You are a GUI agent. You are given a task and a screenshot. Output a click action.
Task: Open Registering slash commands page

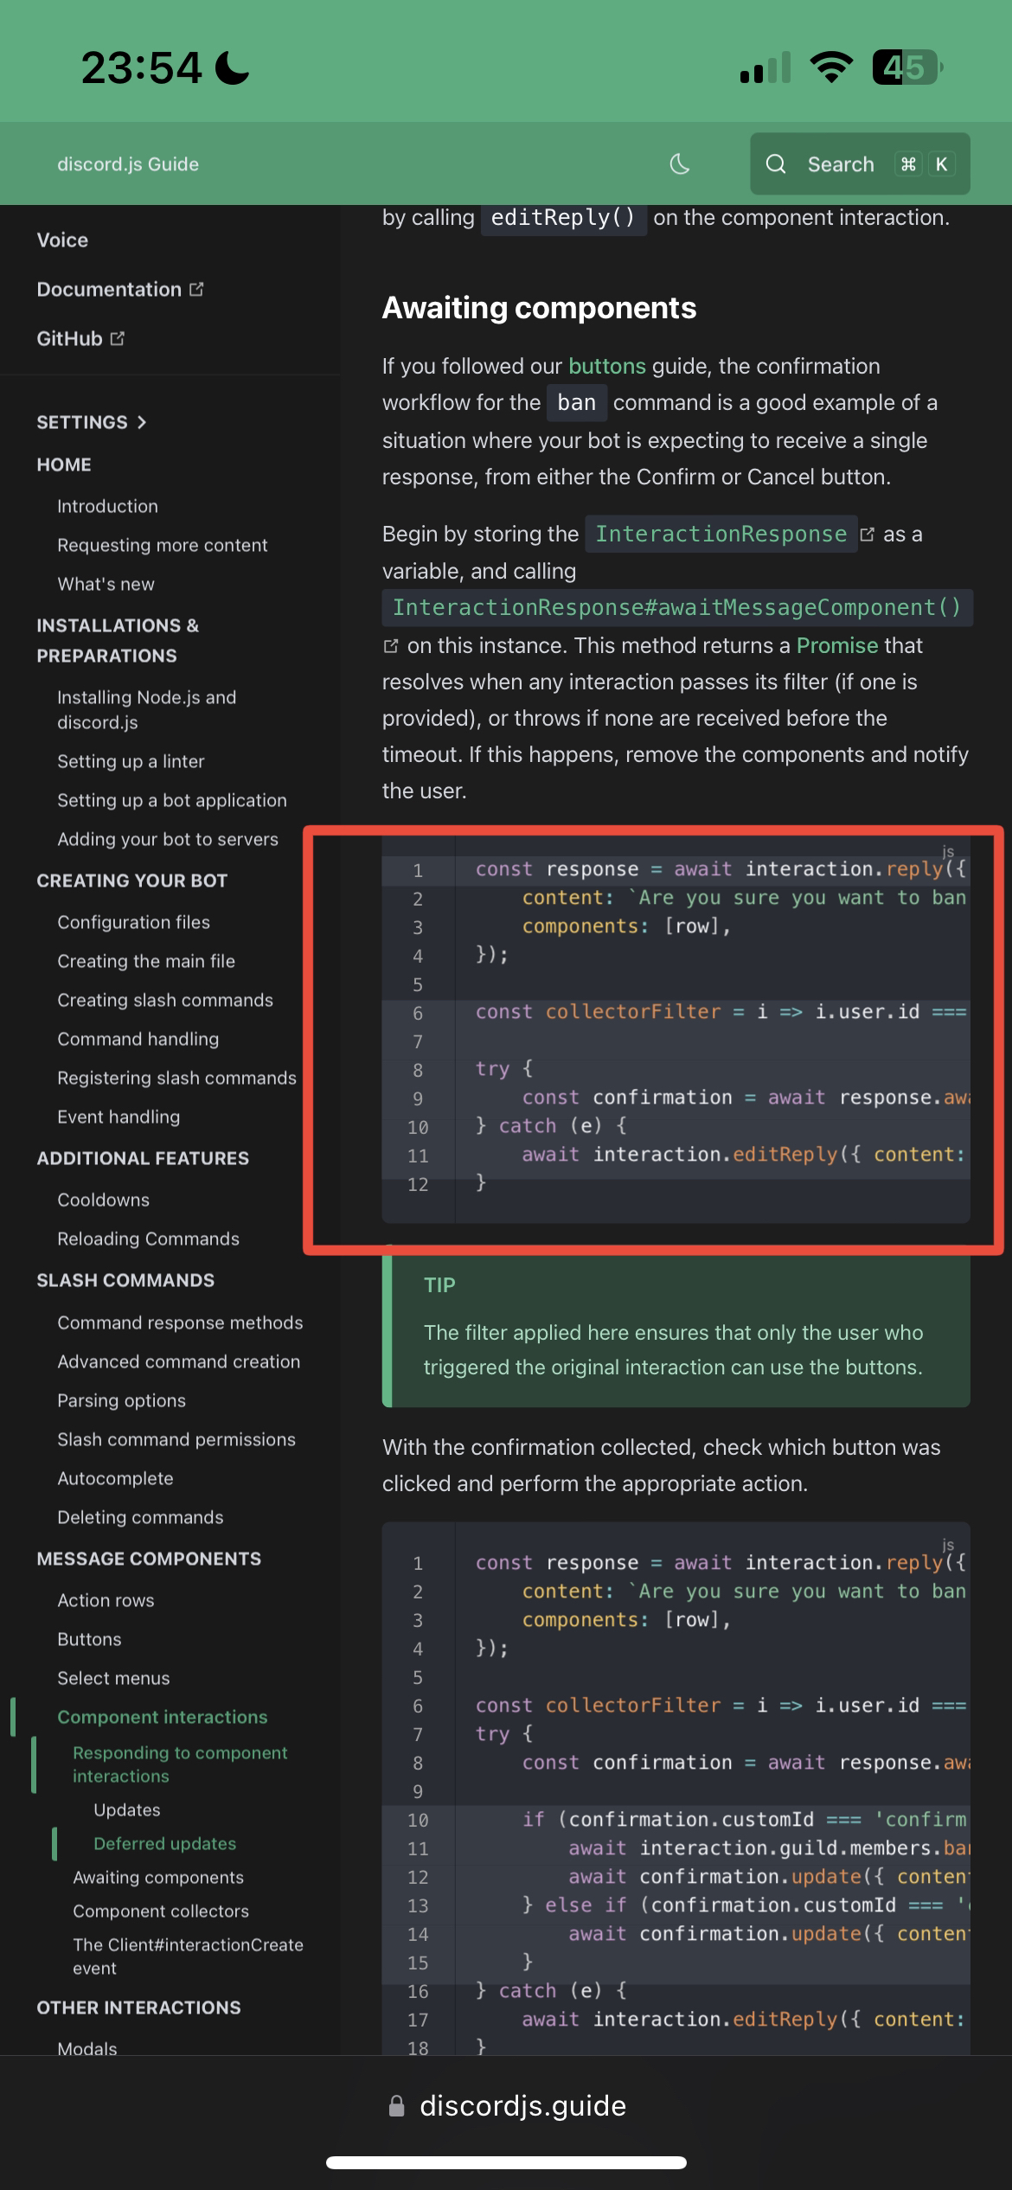(176, 1078)
